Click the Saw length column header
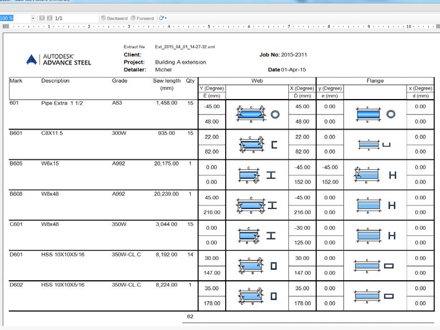 [166, 84]
